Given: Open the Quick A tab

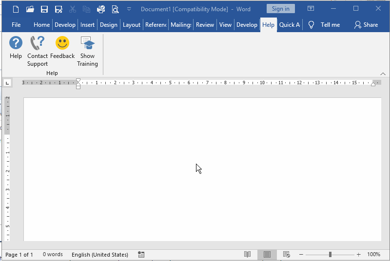Looking at the screenshot, I should (290, 25).
